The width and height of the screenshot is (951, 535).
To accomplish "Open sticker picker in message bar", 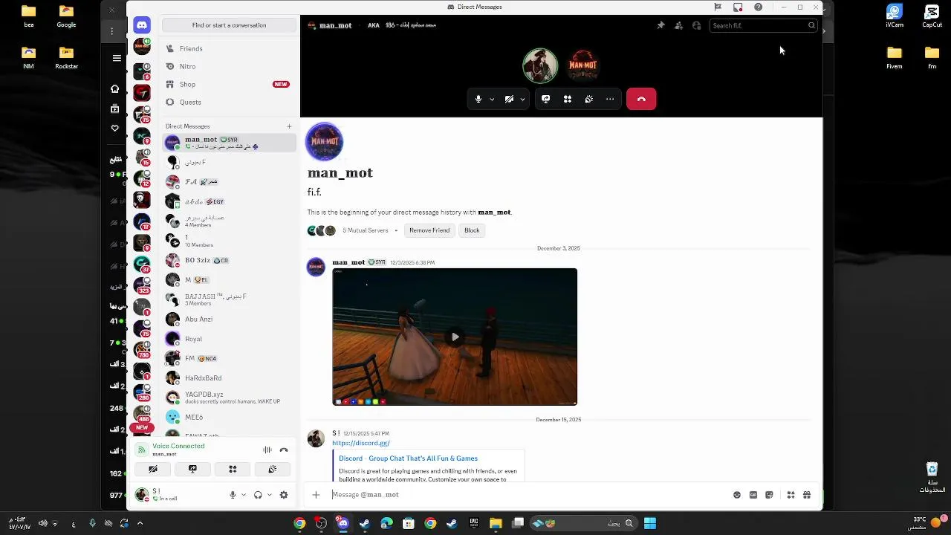I will 769,495.
